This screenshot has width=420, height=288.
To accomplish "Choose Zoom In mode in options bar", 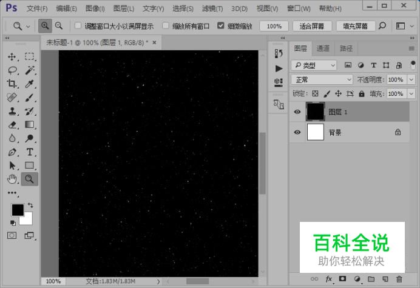I will tap(45, 26).
